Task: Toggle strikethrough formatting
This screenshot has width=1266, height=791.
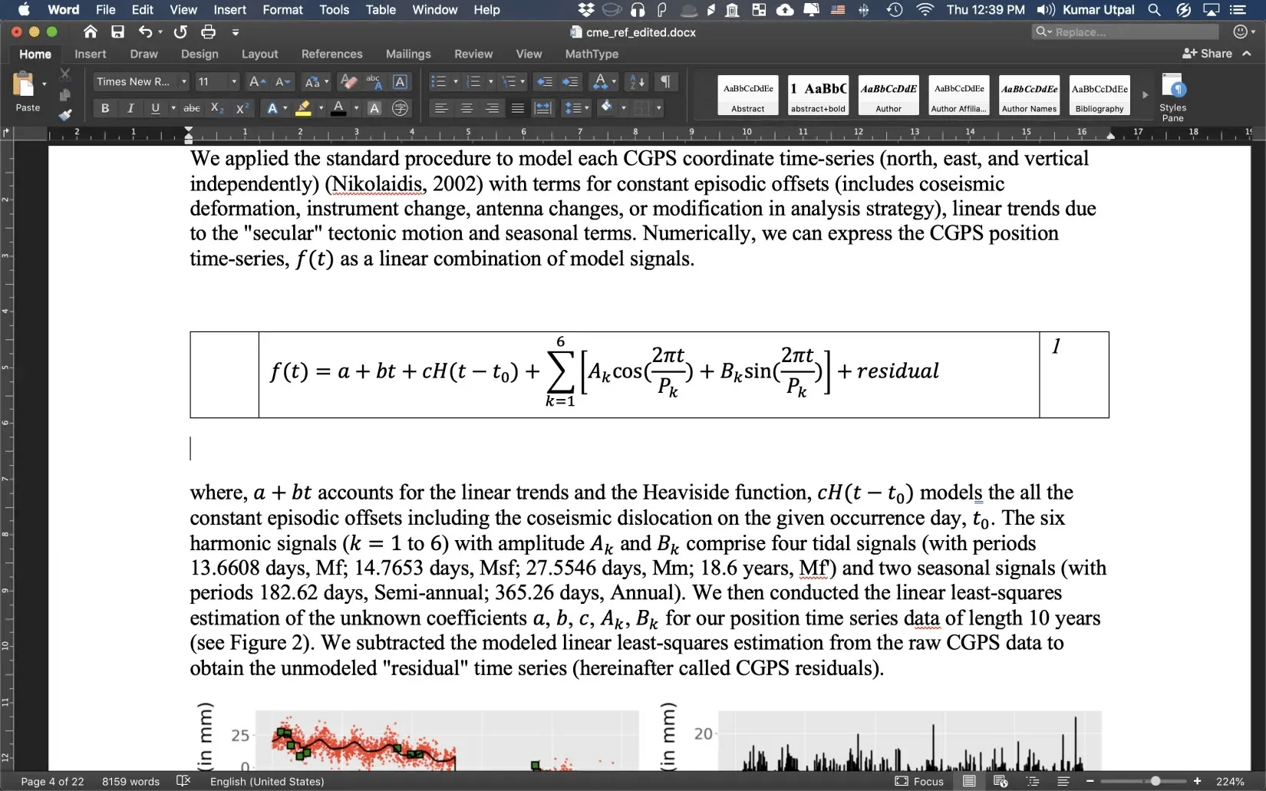Action: pos(192,108)
